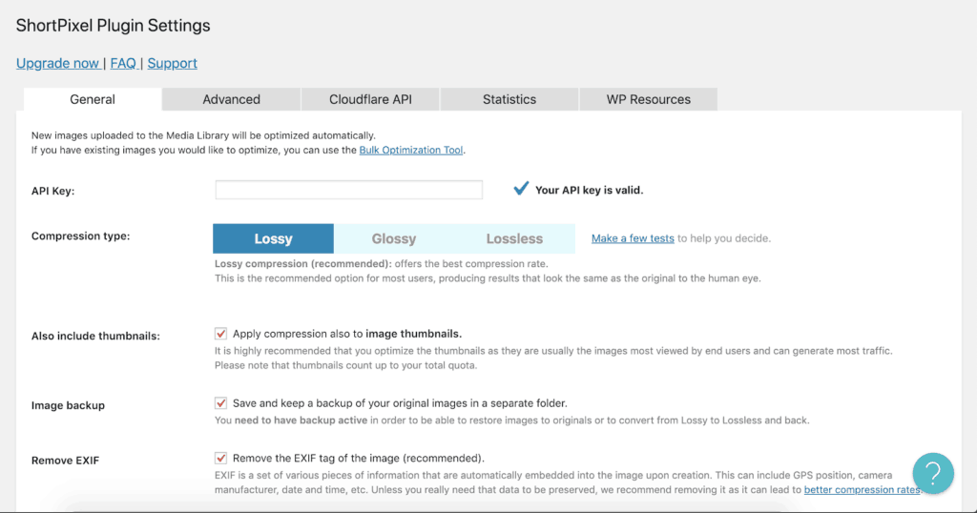Open the Advanced tab
This screenshot has height=513, width=977.
pos(231,99)
